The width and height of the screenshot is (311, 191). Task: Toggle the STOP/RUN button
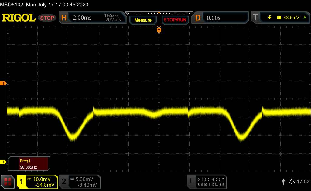point(175,20)
